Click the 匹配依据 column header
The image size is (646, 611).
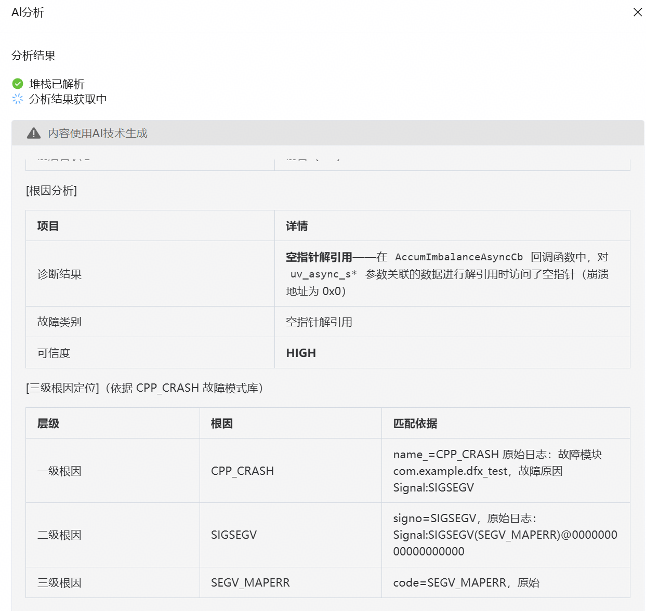(x=415, y=423)
